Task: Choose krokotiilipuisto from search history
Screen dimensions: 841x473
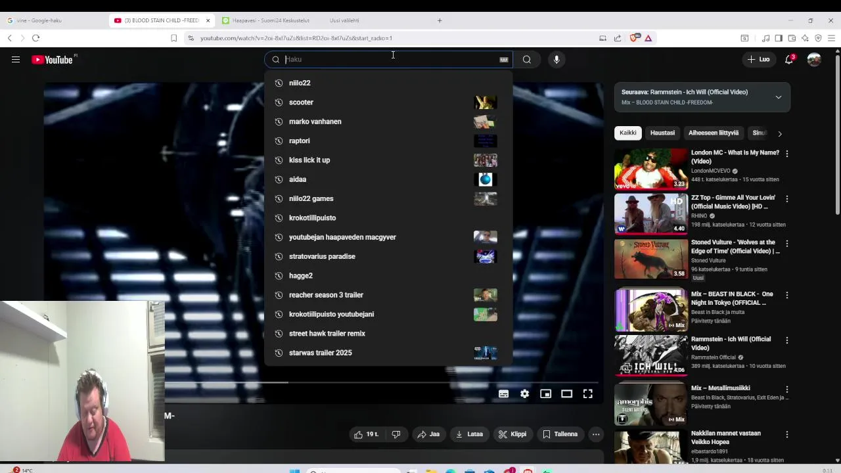Action: [388, 218]
